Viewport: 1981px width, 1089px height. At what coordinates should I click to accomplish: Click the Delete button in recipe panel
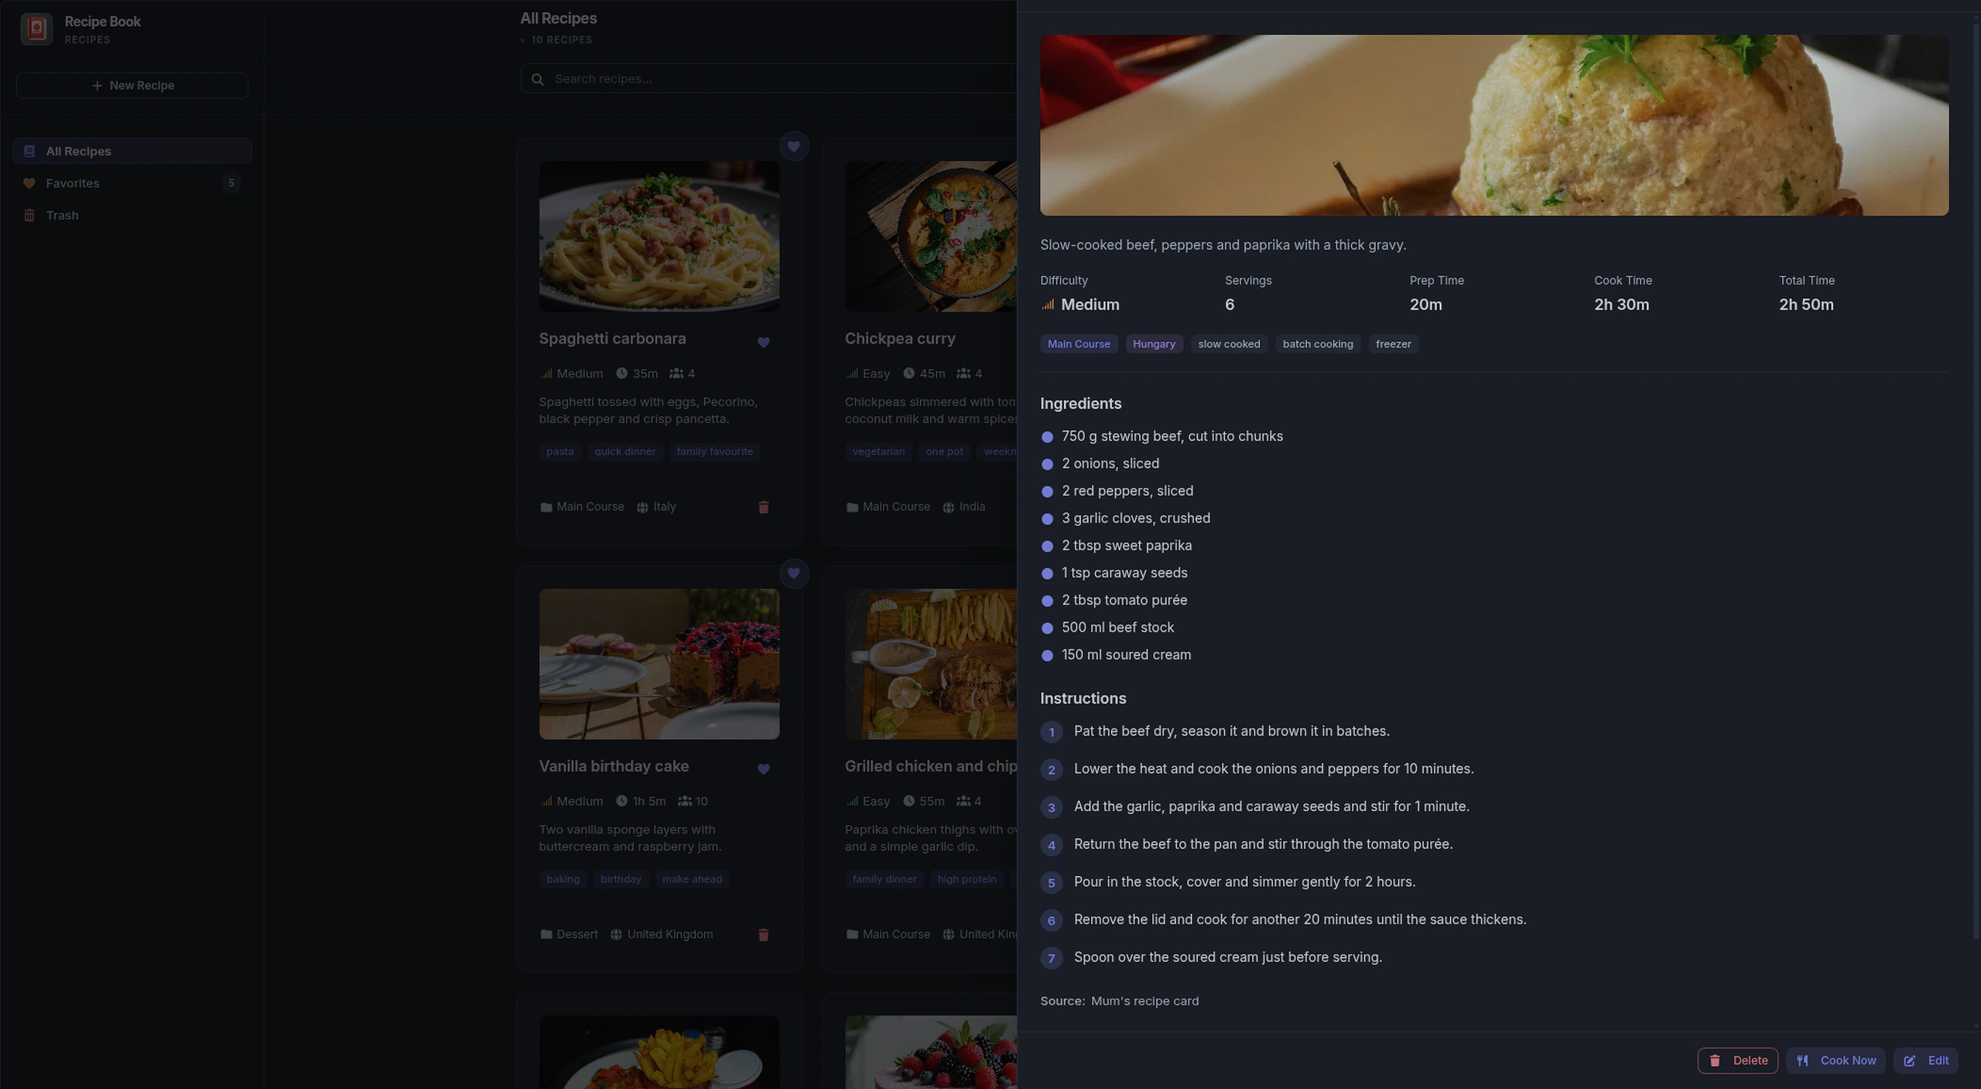[x=1737, y=1060]
